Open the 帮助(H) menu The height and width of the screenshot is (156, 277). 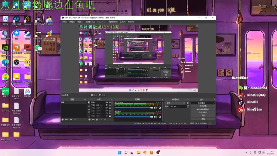131,21
